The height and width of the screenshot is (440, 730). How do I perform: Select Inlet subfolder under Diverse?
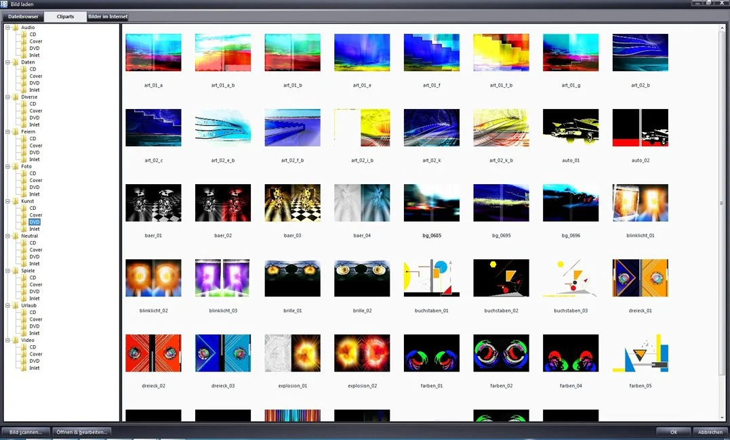[x=35, y=125]
